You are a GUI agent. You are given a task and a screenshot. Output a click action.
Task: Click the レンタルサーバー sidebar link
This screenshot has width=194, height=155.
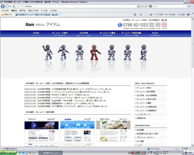[144, 115]
